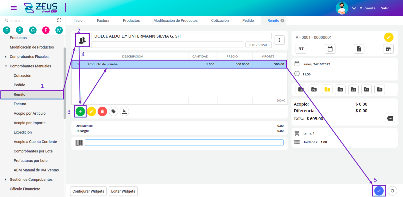This screenshot has height=197, width=403.
Task: Open the tag icon below the grid
Action: click(x=113, y=111)
